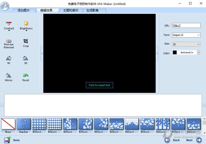
Task: Choose the last down-arrow transition effect
Action: pos(194,124)
